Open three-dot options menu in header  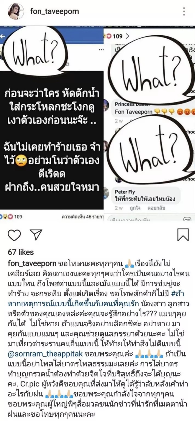pos(184,11)
